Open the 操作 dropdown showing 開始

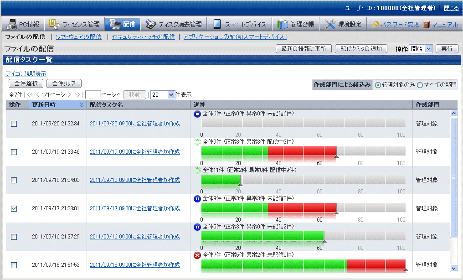(421, 49)
